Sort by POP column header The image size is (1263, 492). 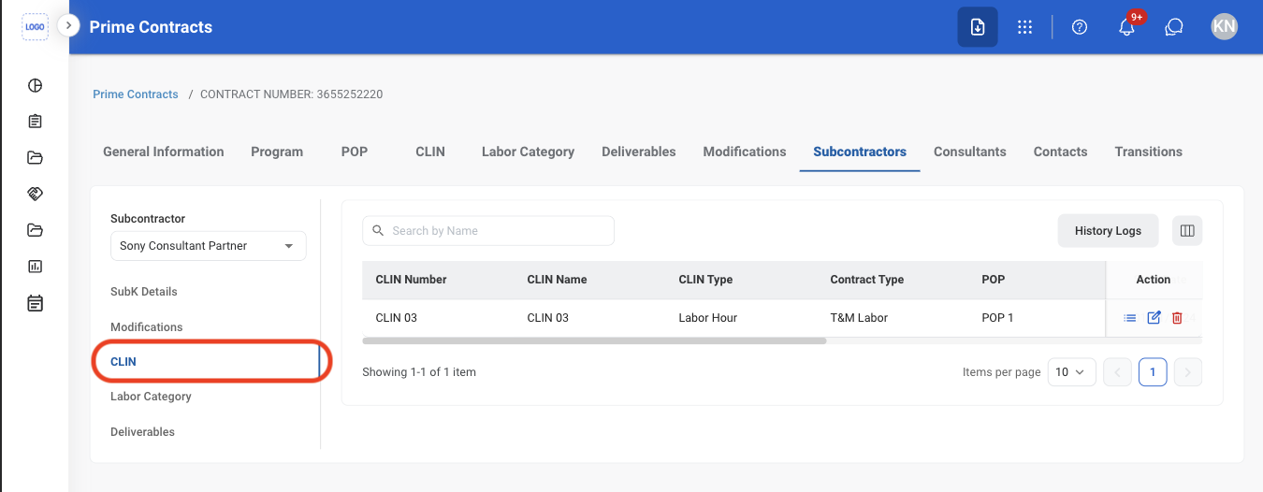tap(993, 280)
